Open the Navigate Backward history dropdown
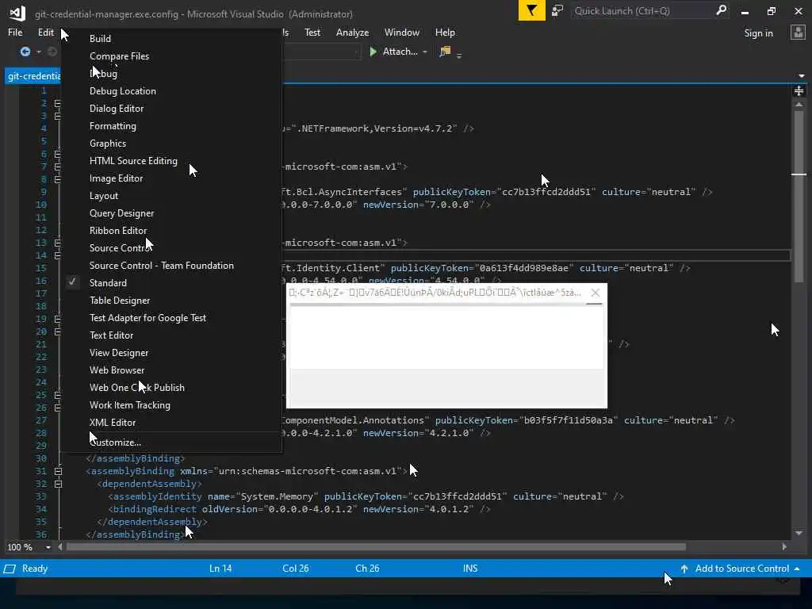This screenshot has width=812, height=609. click(38, 52)
